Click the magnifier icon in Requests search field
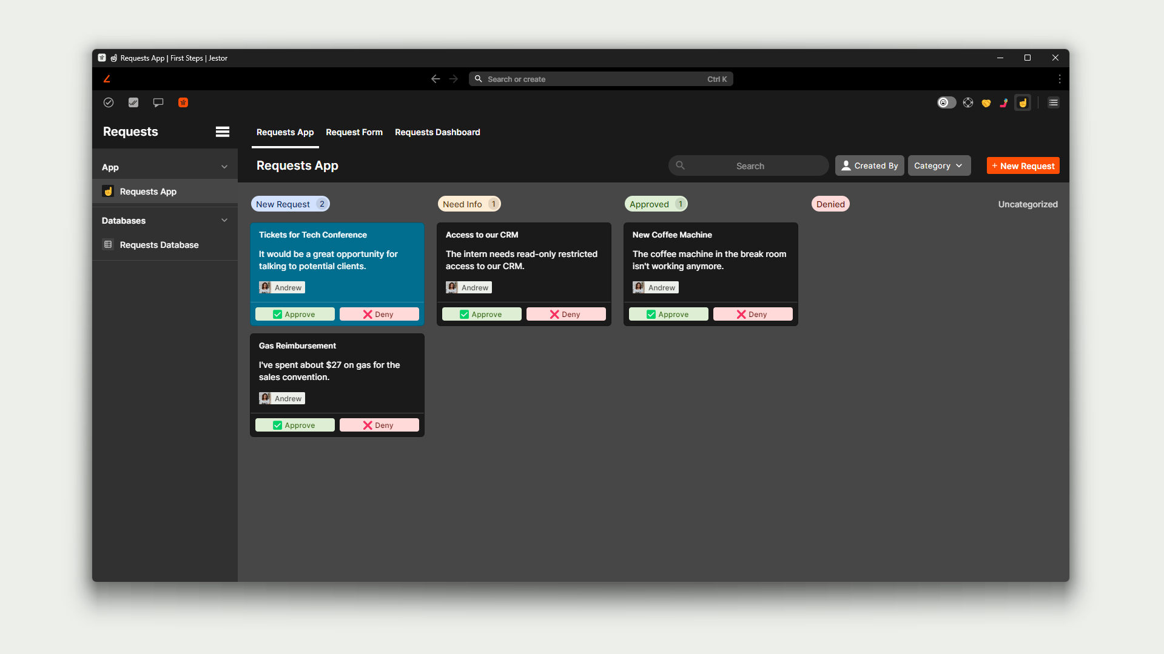This screenshot has height=654, width=1164. coord(681,165)
